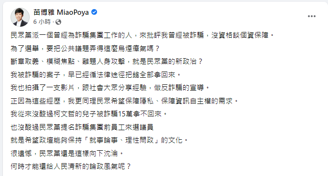Click the phrase 沒資格談個資保障
Screen dimensions: 328x176
240,35
